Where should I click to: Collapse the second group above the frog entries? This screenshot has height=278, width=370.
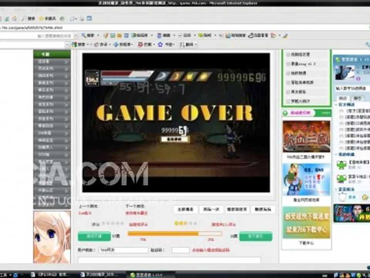click(x=336, y=154)
